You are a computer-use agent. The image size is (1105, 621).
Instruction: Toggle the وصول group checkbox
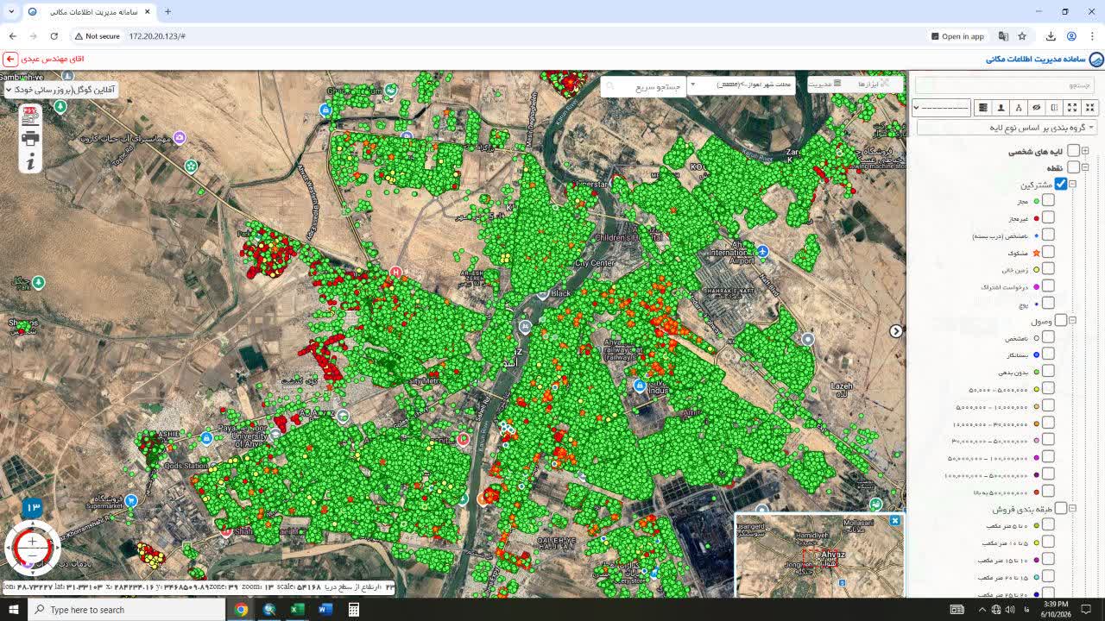pos(1061,320)
